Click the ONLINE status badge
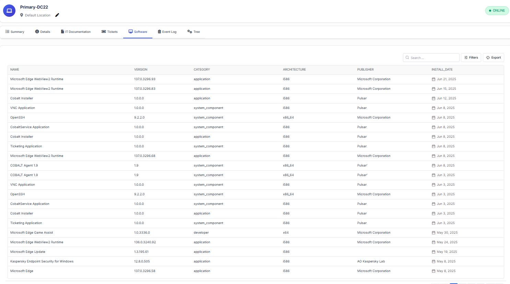This screenshot has height=284, width=510. tap(497, 11)
